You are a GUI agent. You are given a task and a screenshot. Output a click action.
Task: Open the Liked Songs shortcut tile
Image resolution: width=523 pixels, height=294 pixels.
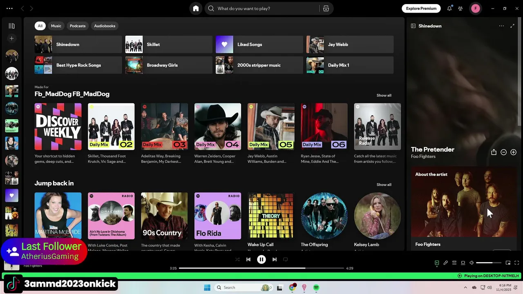259,45
